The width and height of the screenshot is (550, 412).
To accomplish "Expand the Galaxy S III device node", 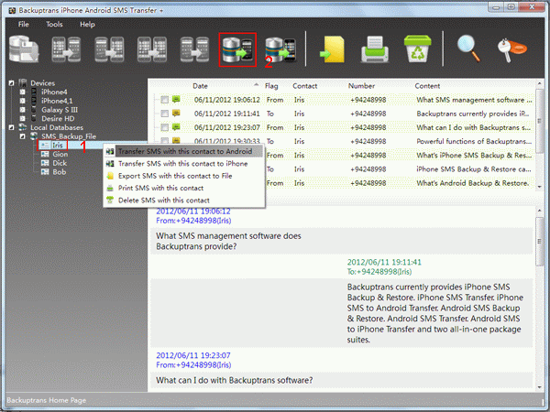I will (x=22, y=110).
